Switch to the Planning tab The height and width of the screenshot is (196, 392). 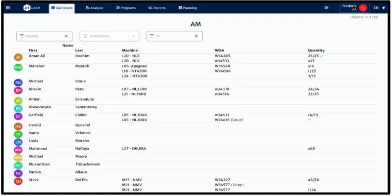tap(188, 8)
